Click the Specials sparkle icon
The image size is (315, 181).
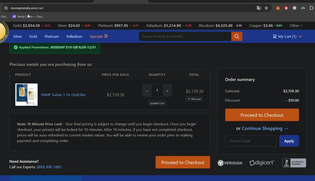tap(106, 36)
